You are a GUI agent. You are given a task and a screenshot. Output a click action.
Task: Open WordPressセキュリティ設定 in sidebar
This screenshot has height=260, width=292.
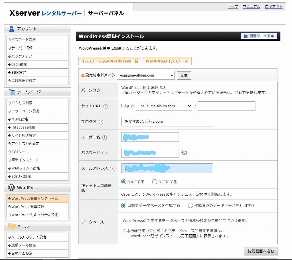(x=37, y=215)
